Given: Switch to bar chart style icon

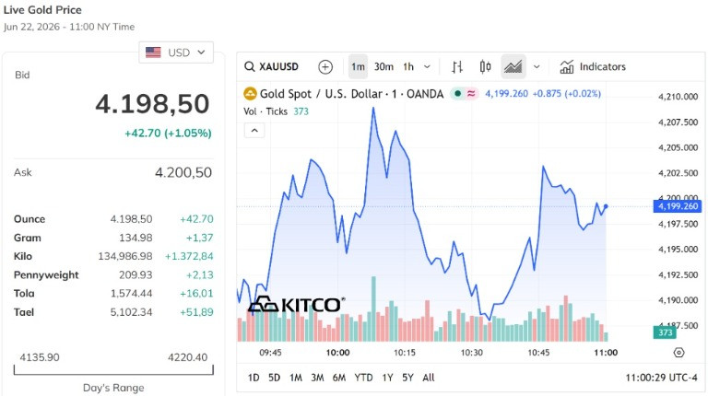Looking at the screenshot, I should point(457,66).
